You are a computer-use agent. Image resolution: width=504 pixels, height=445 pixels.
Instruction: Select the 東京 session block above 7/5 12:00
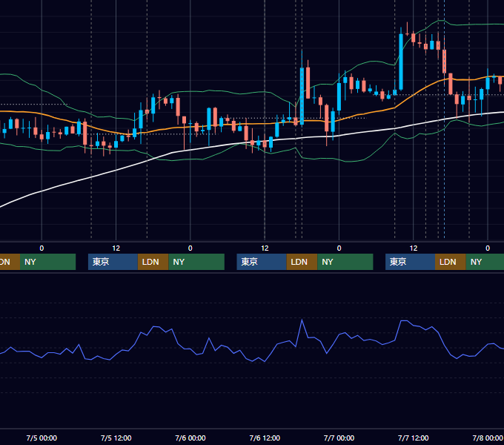coord(113,262)
